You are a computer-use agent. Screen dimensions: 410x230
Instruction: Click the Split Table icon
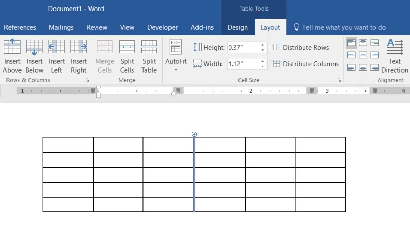(149, 47)
